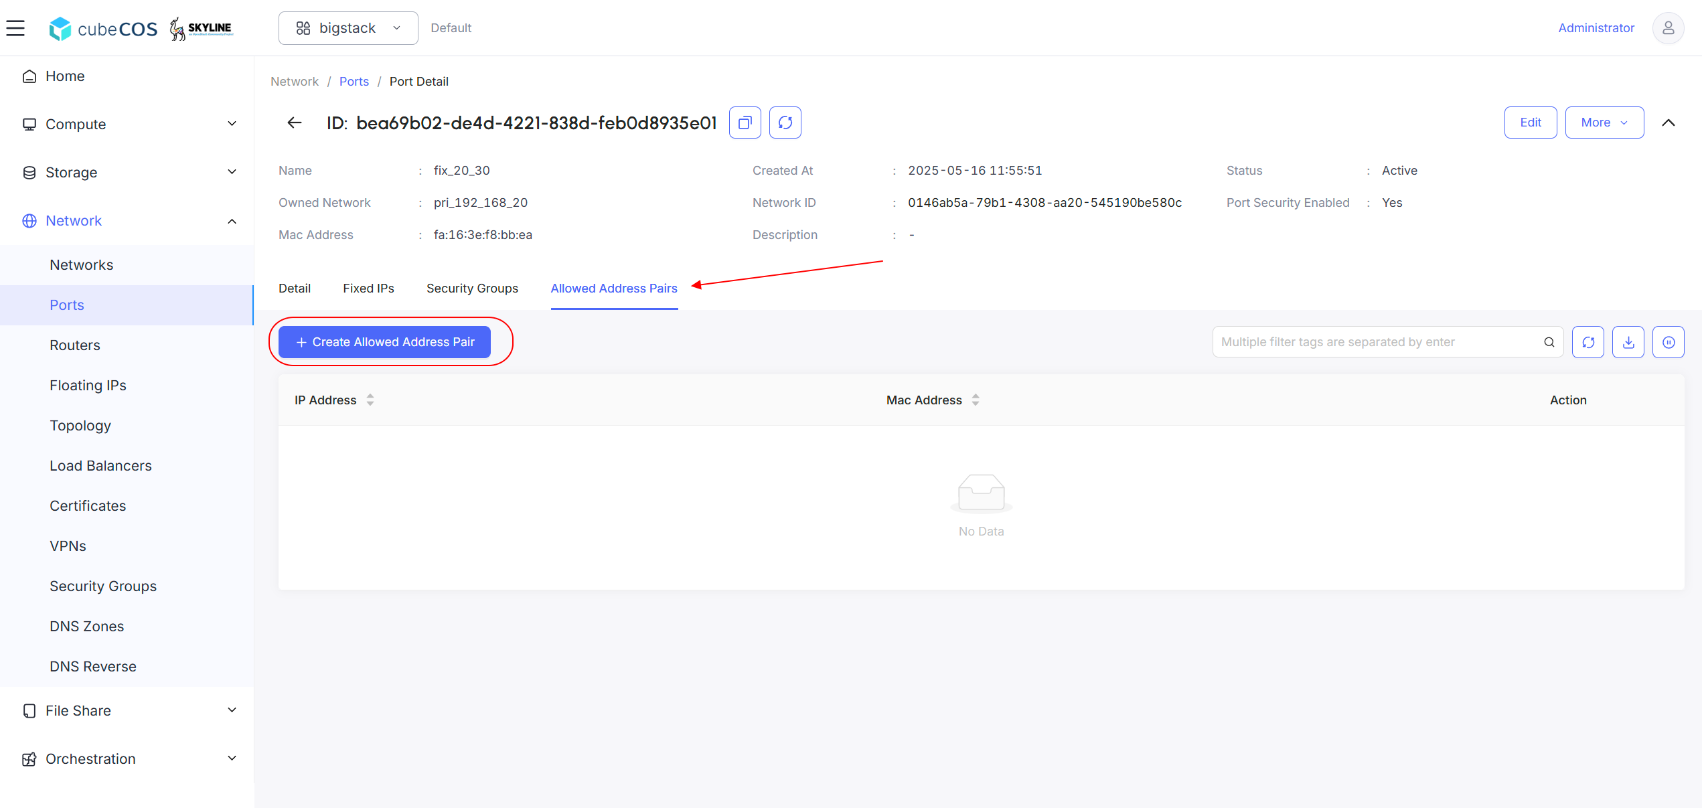Viewport: 1702px width, 808px height.
Task: Switch to the Security Groups tab
Action: tap(472, 289)
